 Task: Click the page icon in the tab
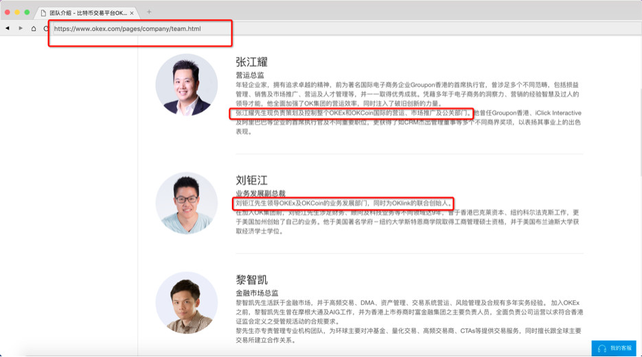click(x=43, y=13)
